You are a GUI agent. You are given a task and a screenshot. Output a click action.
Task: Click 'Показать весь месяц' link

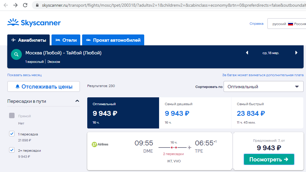(25, 75)
